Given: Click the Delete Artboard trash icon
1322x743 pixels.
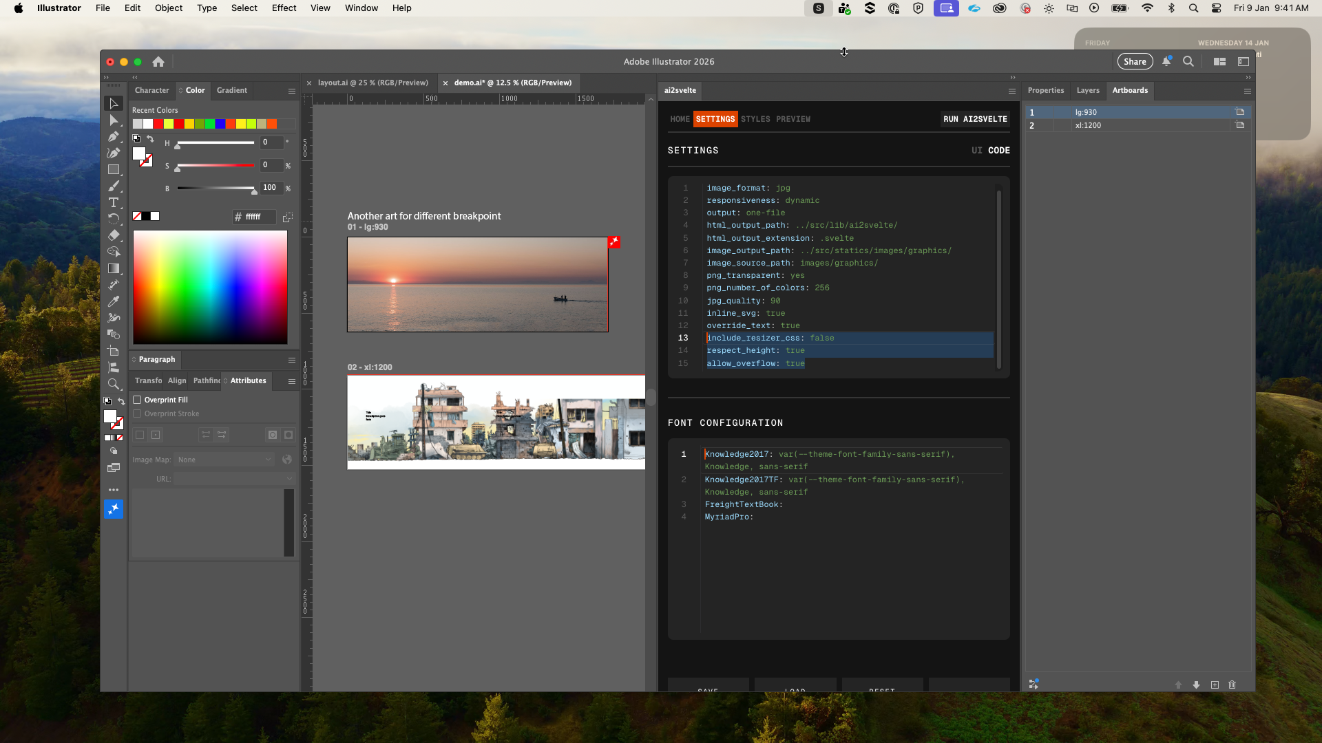Looking at the screenshot, I should point(1232,685).
